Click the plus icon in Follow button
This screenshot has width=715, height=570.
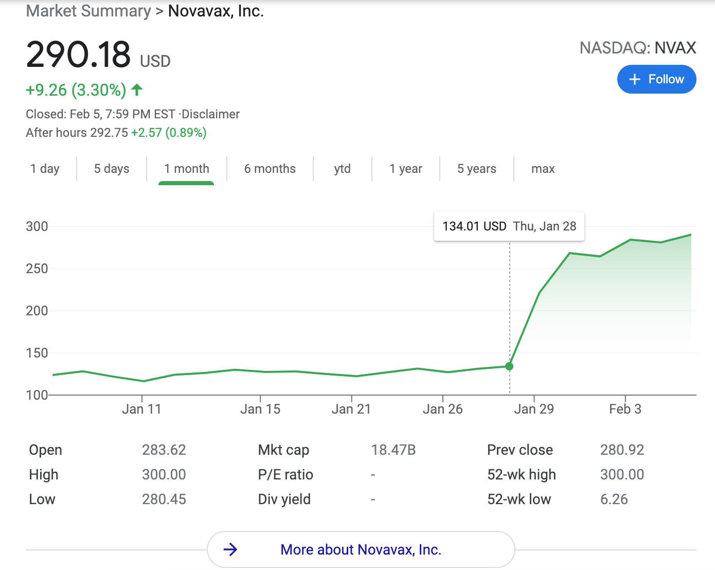(x=635, y=79)
